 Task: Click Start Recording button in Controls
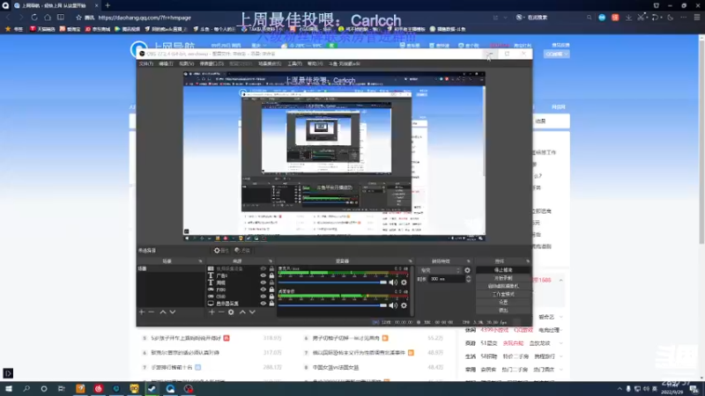[503, 278]
